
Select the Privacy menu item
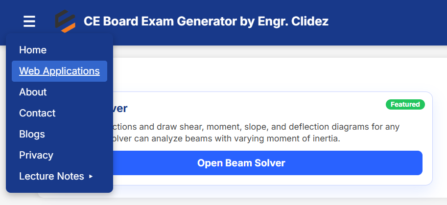point(36,155)
